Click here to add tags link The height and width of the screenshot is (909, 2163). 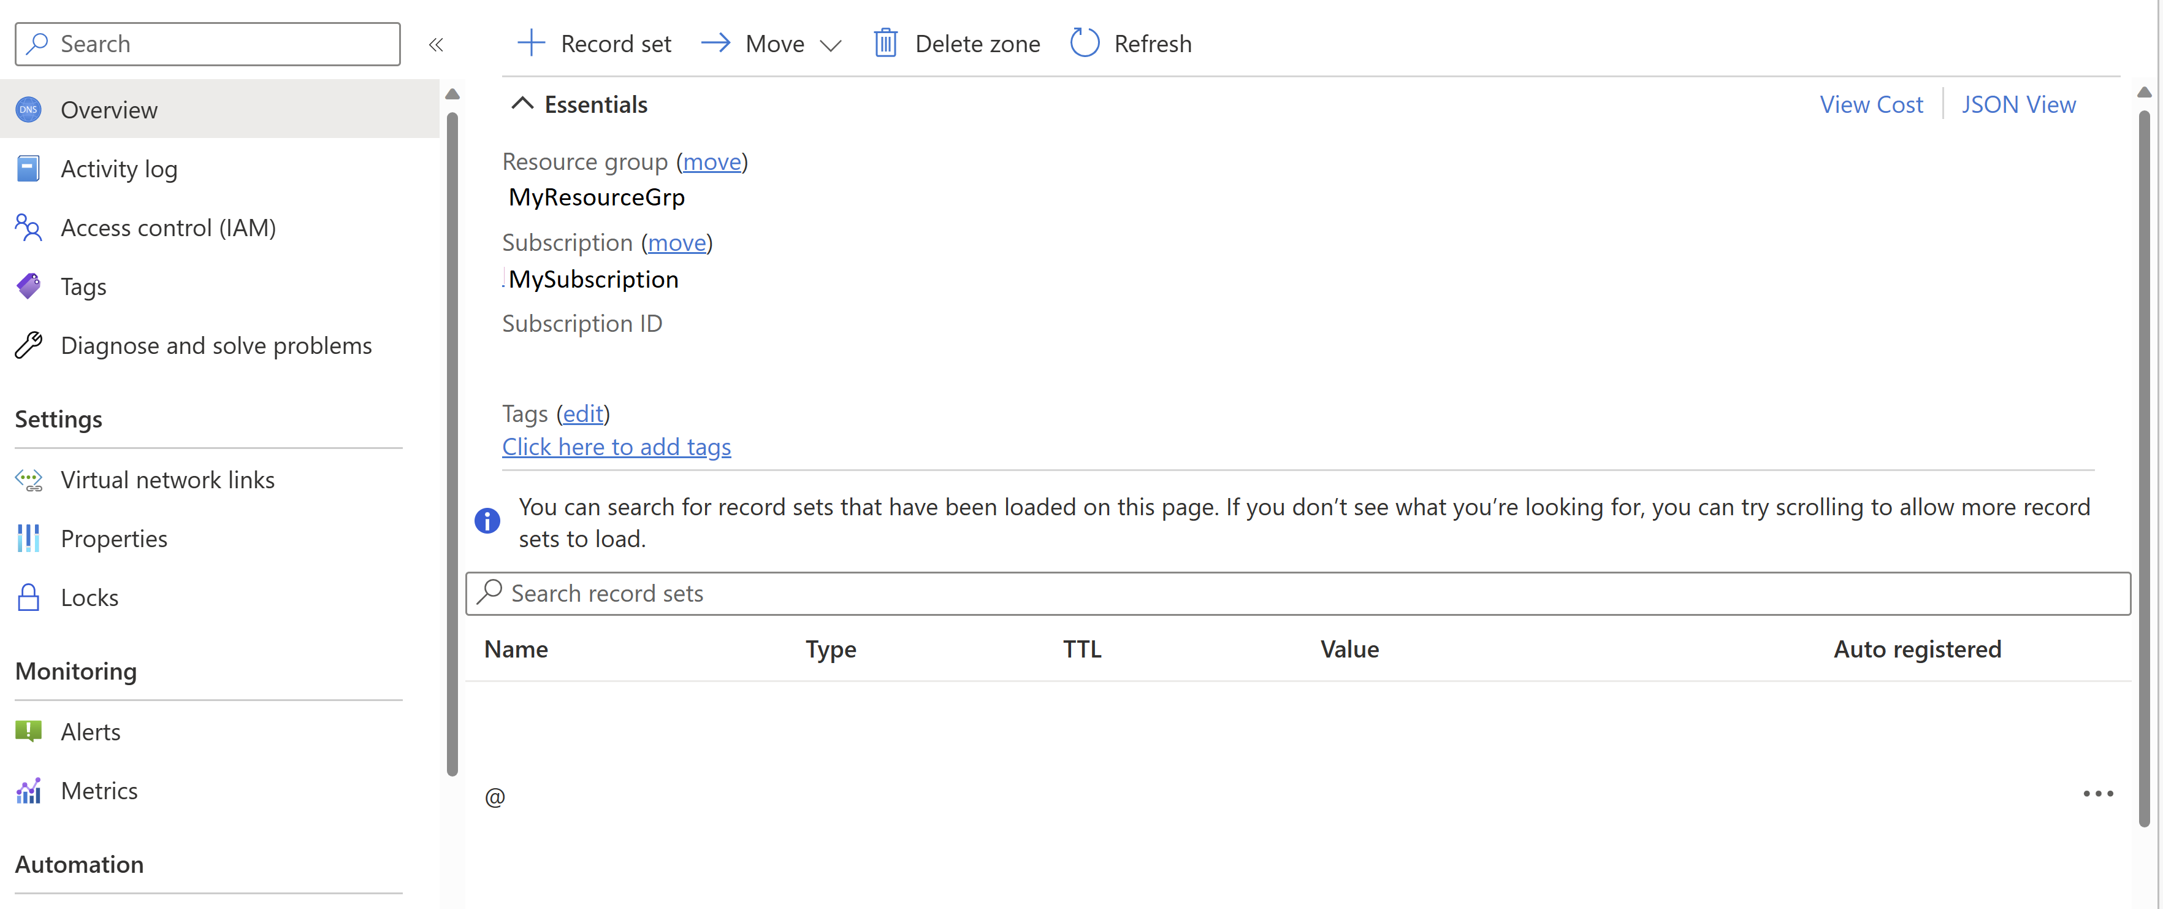point(617,444)
